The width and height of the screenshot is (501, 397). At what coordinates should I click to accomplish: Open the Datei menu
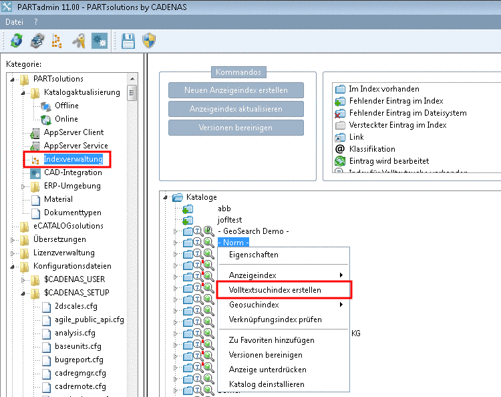tap(15, 22)
